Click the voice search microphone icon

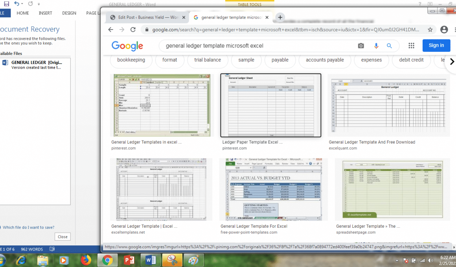[376, 46]
